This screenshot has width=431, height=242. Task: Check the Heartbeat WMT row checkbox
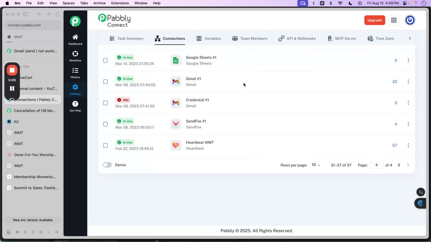[105, 146]
